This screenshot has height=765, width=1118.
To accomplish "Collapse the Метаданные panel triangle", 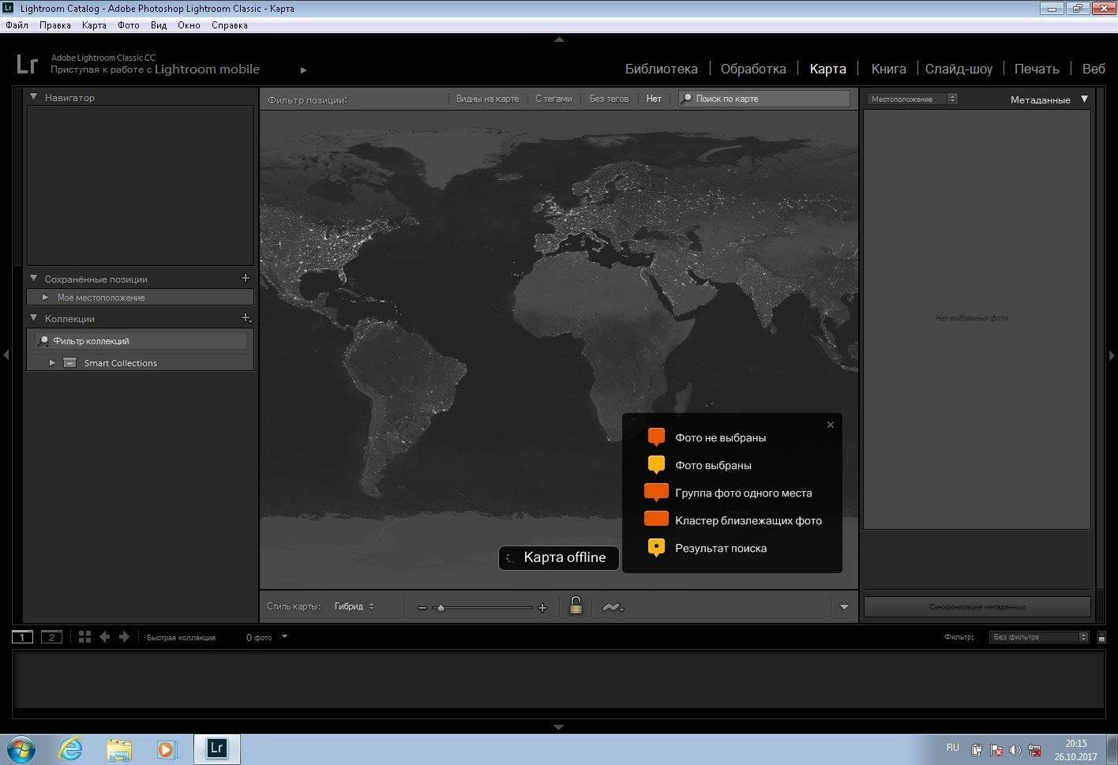I will click(1084, 99).
